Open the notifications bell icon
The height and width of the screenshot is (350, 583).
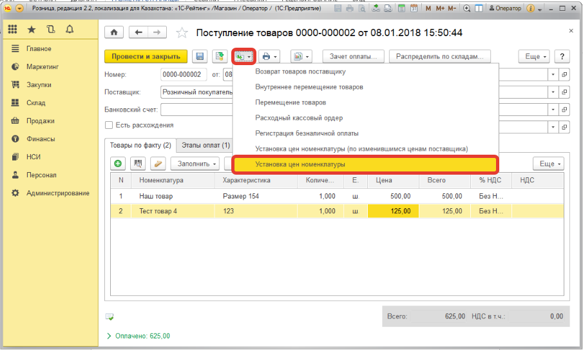coord(69,30)
